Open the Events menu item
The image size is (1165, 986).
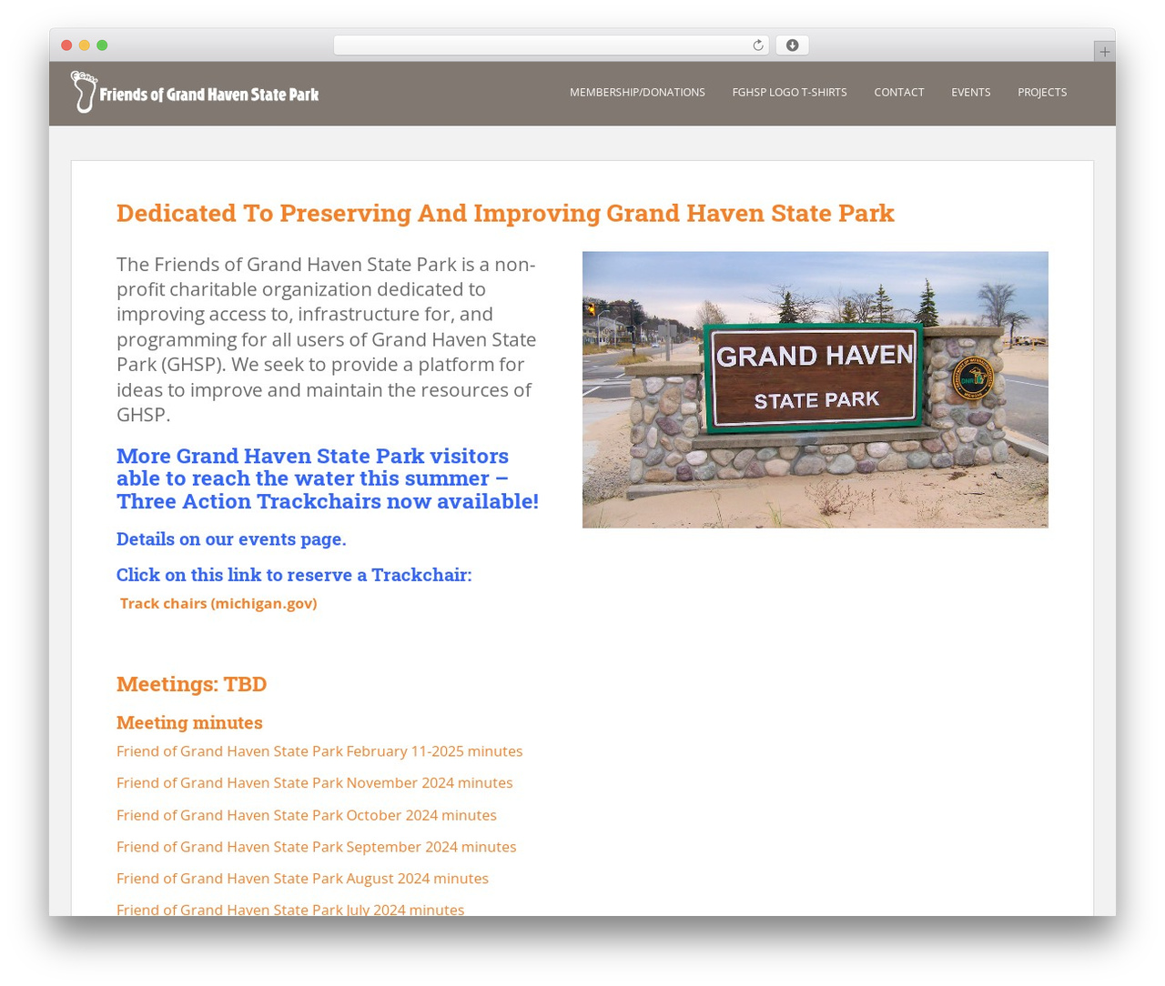[970, 92]
